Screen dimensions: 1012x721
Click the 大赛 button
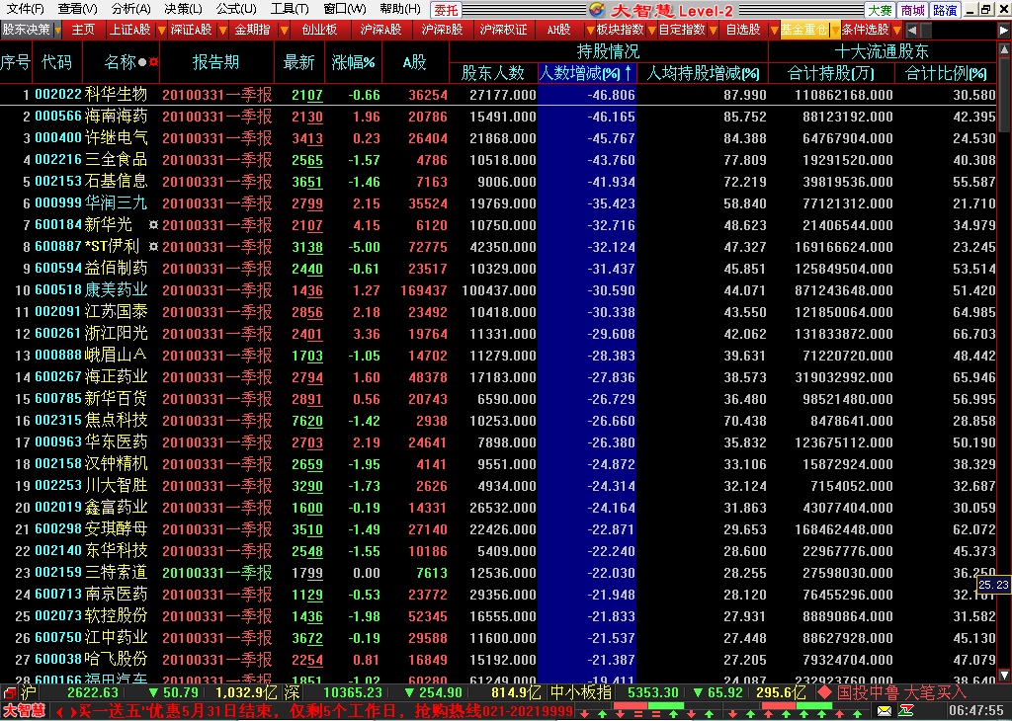coord(880,10)
